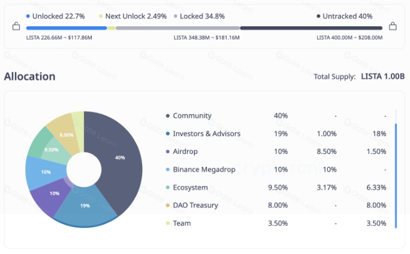
Task: Click the Untracked 40% label text
Action: tap(348, 16)
